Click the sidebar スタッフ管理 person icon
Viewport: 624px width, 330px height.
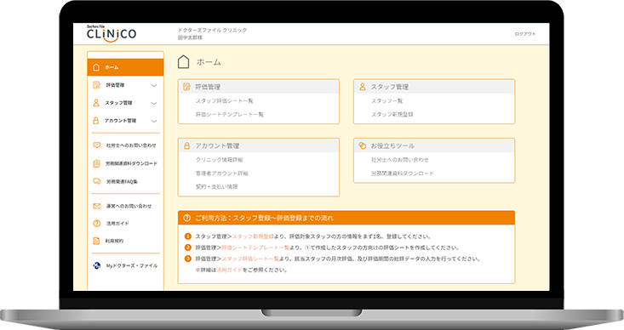point(96,103)
